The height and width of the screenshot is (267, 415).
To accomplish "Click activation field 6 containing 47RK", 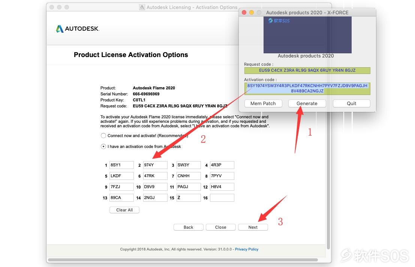I will tap(155, 176).
